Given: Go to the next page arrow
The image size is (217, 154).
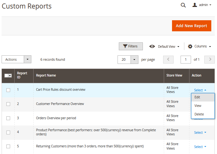Looking at the screenshot, I should (x=209, y=59).
